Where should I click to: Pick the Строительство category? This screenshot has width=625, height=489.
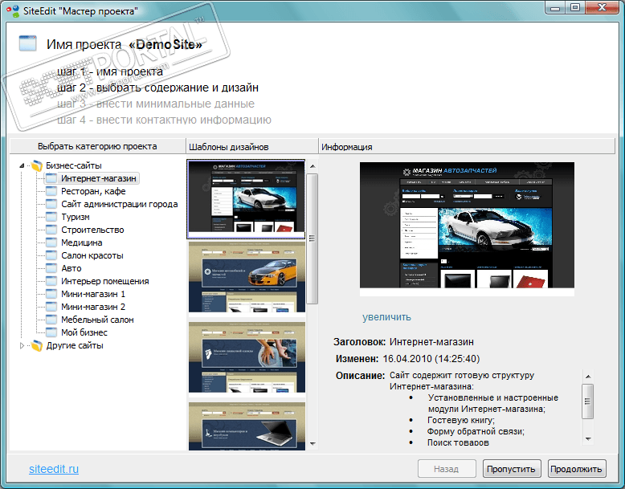pos(92,230)
